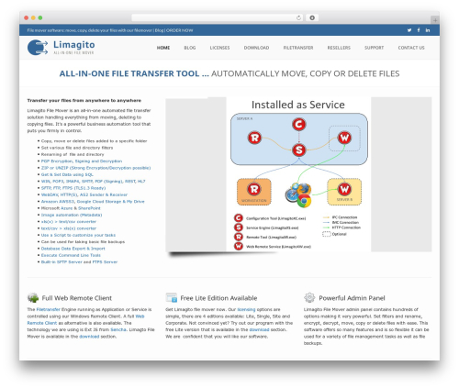Open Get & Set Data using SQL link
Screen dimensions: 459x388
click(67, 174)
